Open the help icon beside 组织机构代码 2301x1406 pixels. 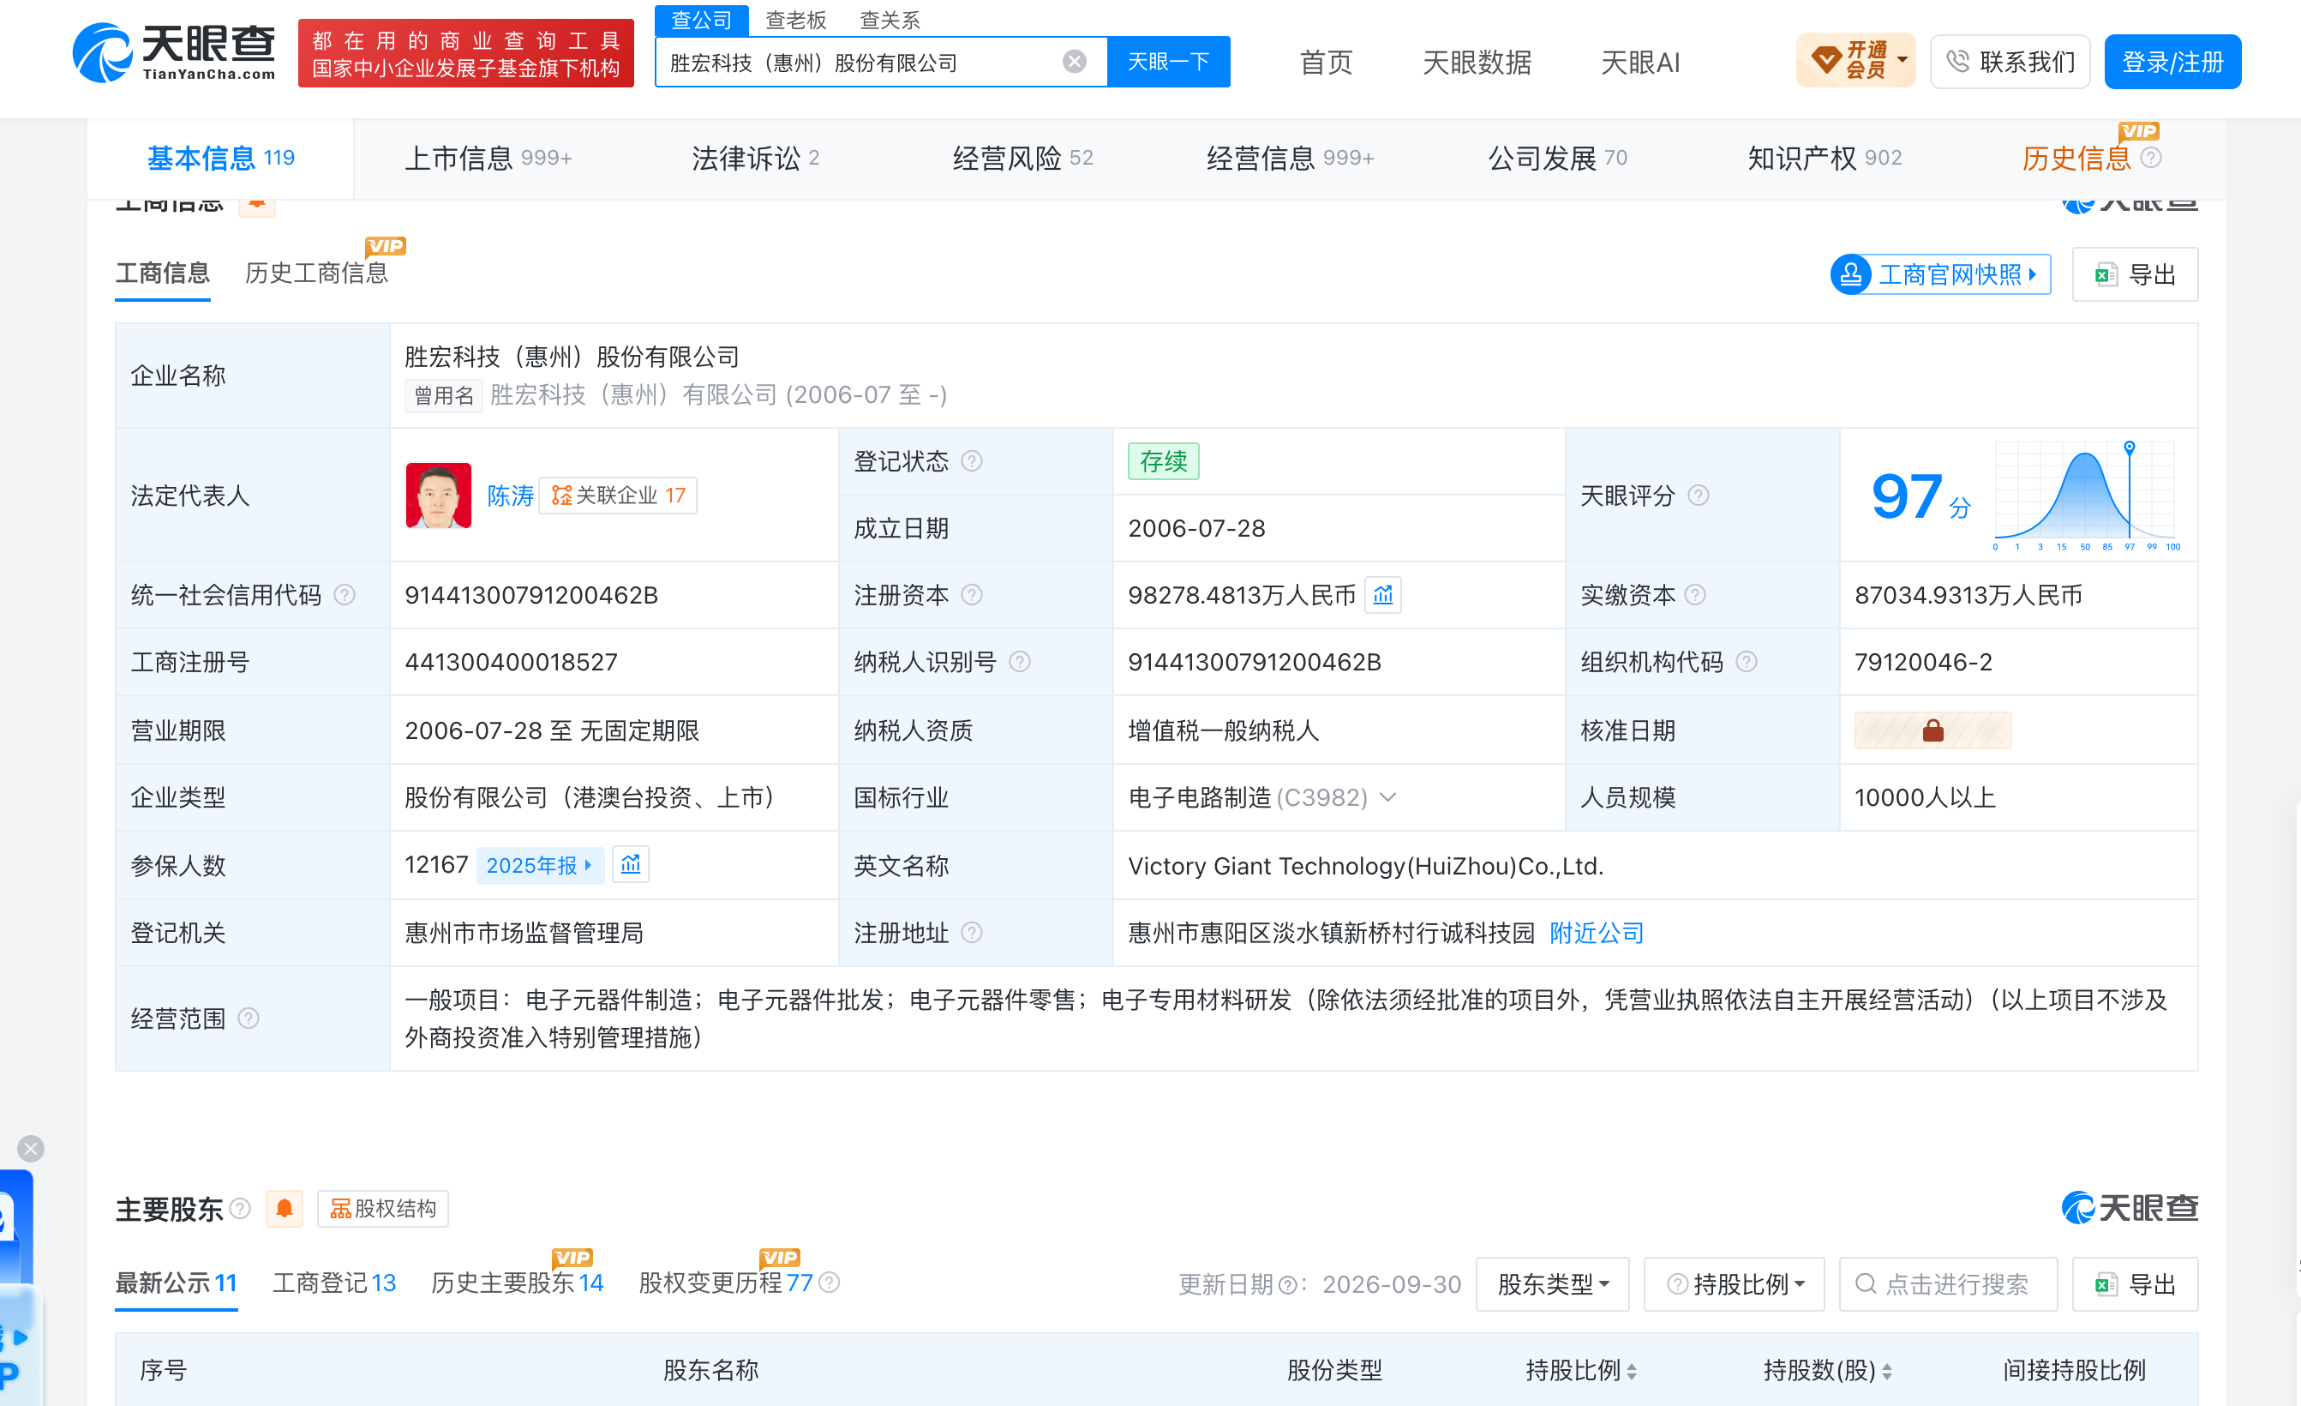(1747, 662)
